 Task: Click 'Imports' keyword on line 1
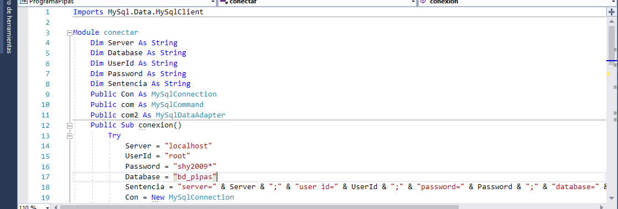click(x=89, y=12)
